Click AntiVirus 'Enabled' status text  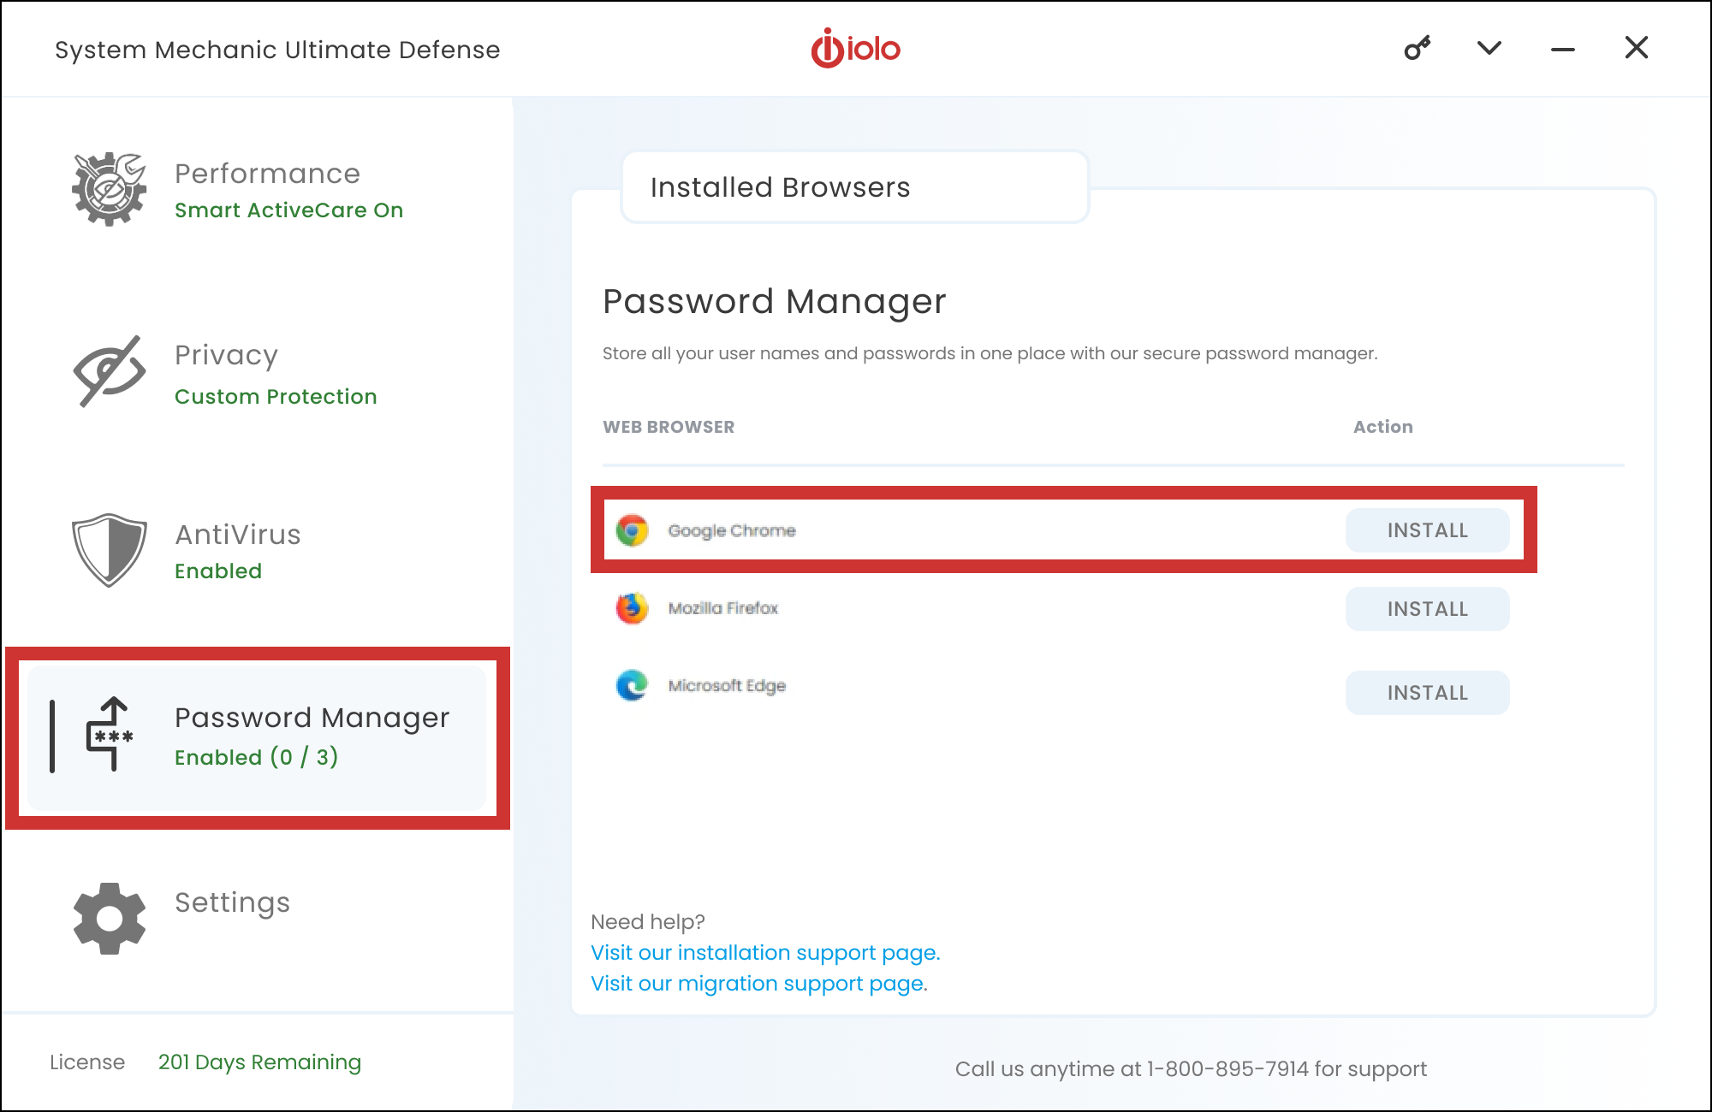pos(218,571)
